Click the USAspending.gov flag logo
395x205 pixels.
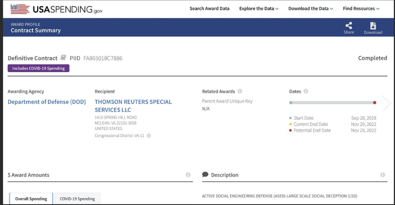point(20,8)
